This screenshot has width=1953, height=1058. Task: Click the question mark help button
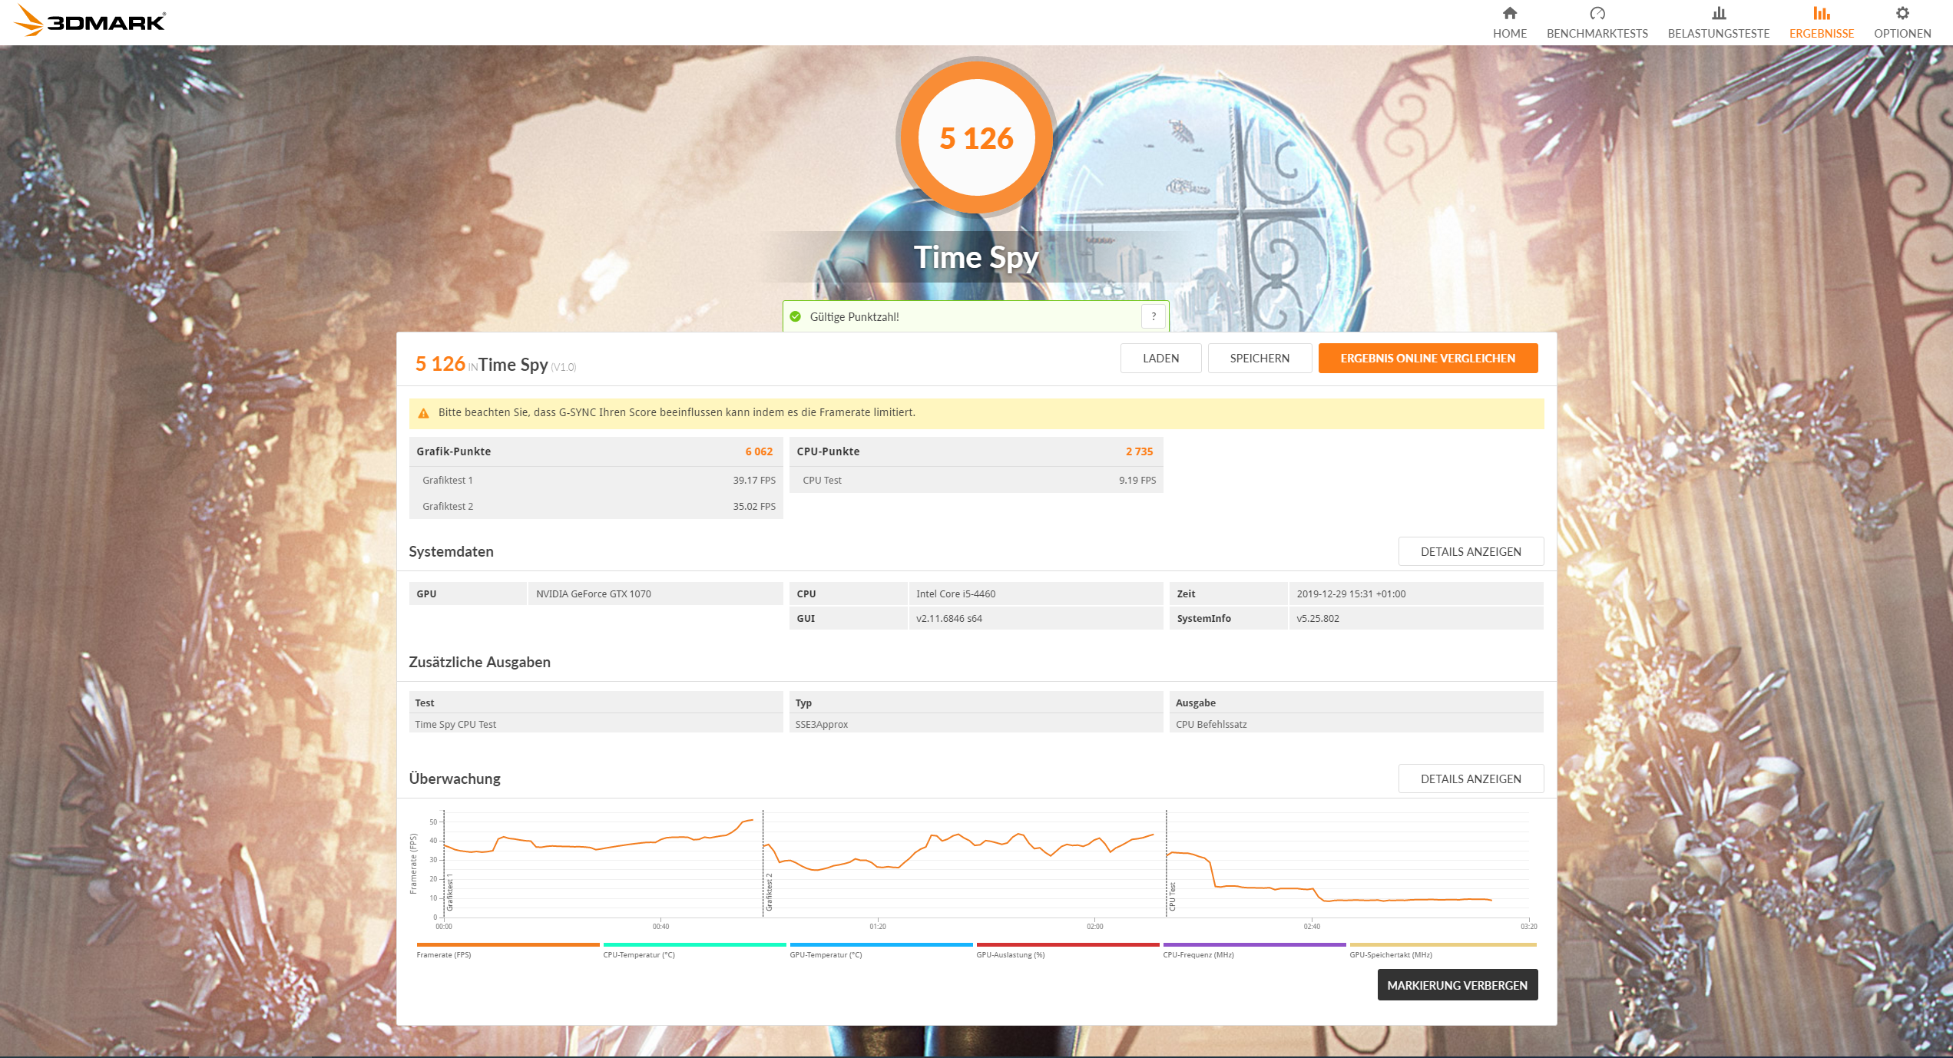click(1153, 316)
